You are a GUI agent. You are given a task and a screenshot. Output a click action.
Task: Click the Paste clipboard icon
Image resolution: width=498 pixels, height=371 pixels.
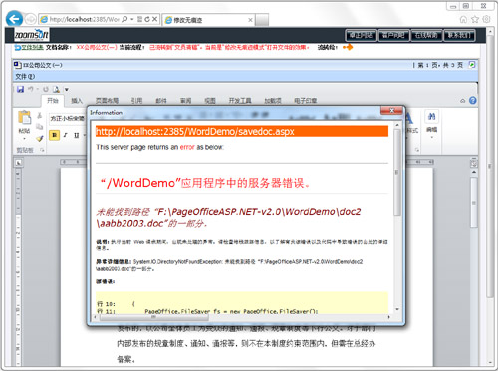point(24,118)
